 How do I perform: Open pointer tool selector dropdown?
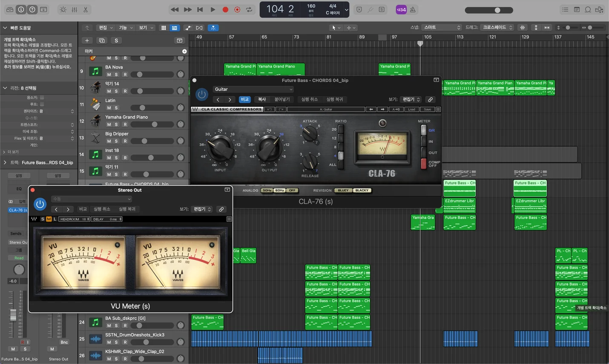tap(336, 28)
